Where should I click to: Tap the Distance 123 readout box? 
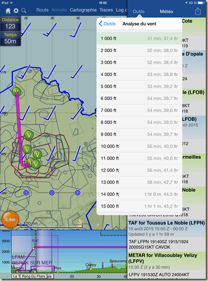click(10, 24)
